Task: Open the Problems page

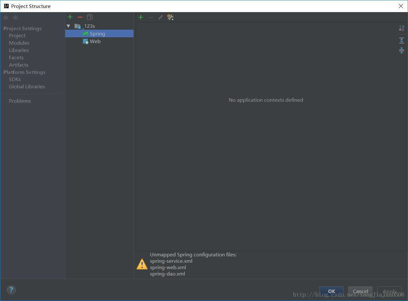Action: coord(20,101)
